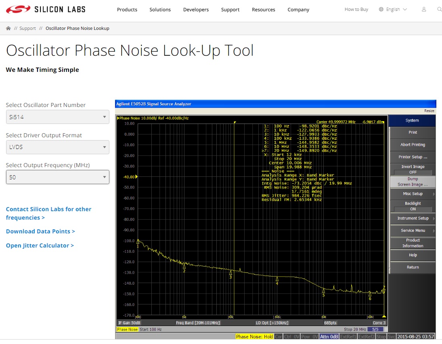Click the globe language icon
The image size is (442, 344).
coord(381,9)
